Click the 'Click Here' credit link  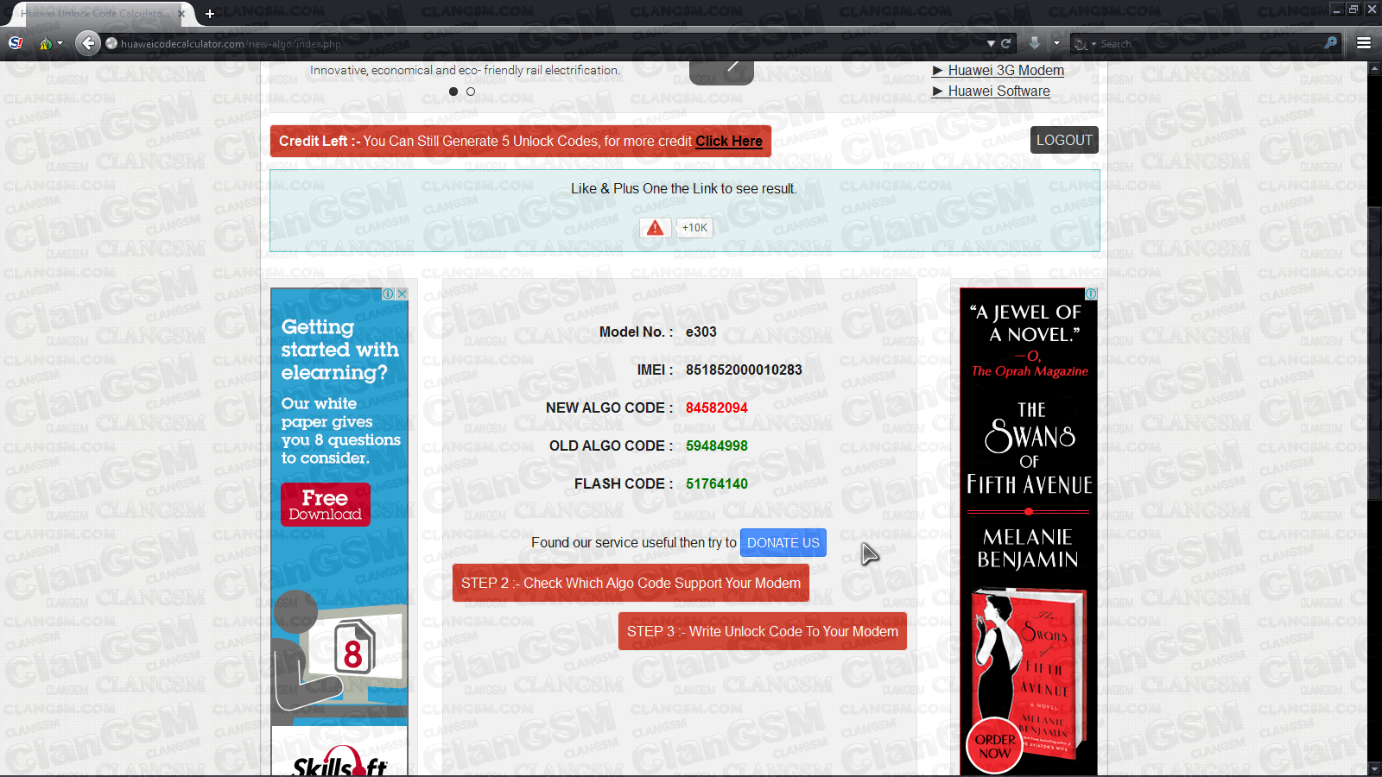tap(729, 142)
